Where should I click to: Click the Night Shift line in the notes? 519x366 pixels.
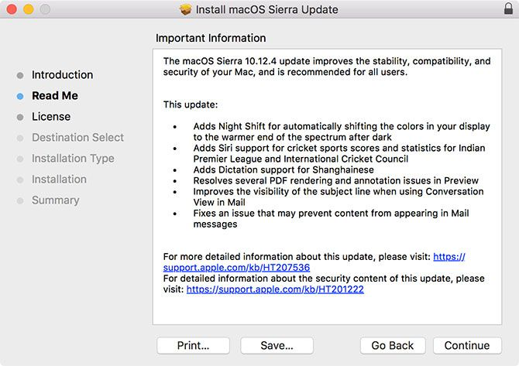click(341, 126)
